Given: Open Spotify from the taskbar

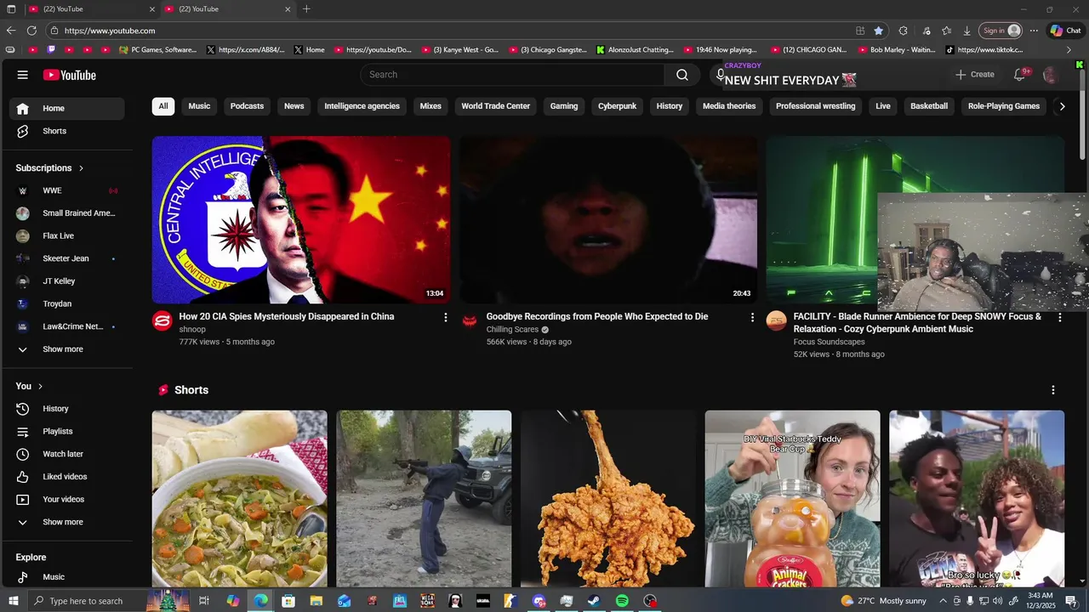Looking at the screenshot, I should [622, 601].
